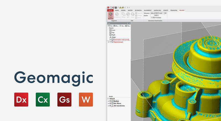Toggle the Allow Invasion checkbox
The image size is (221, 121).
pyautogui.click(x=151, y=18)
